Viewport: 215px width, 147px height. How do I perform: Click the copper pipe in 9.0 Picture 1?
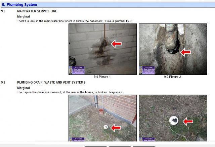[x=103, y=34]
